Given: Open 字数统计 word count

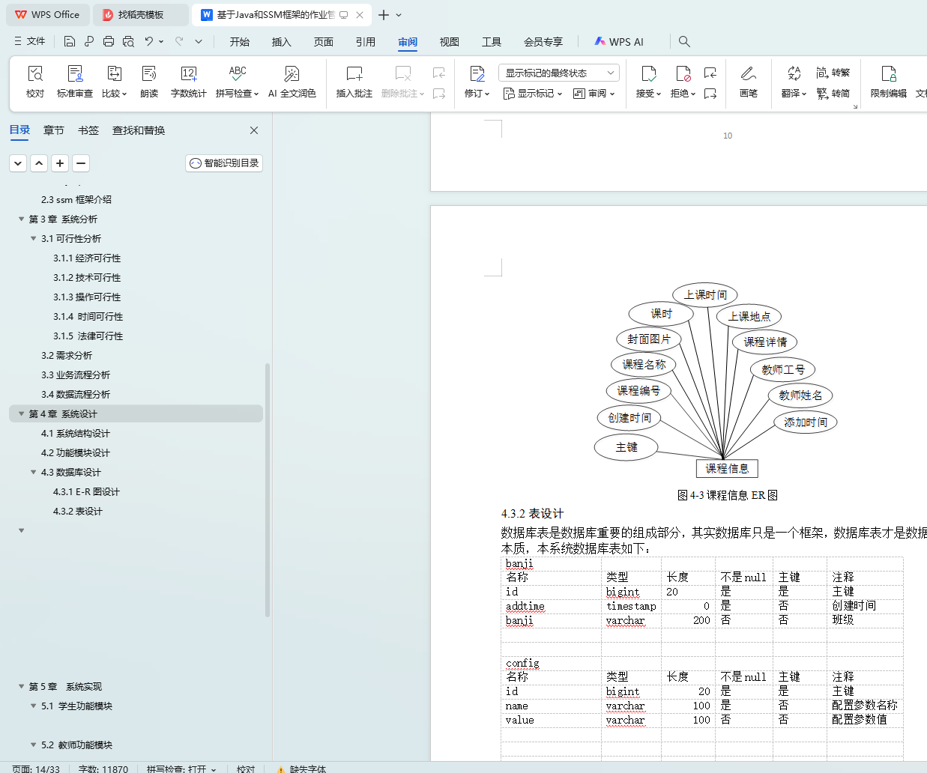Looking at the screenshot, I should coord(189,81).
